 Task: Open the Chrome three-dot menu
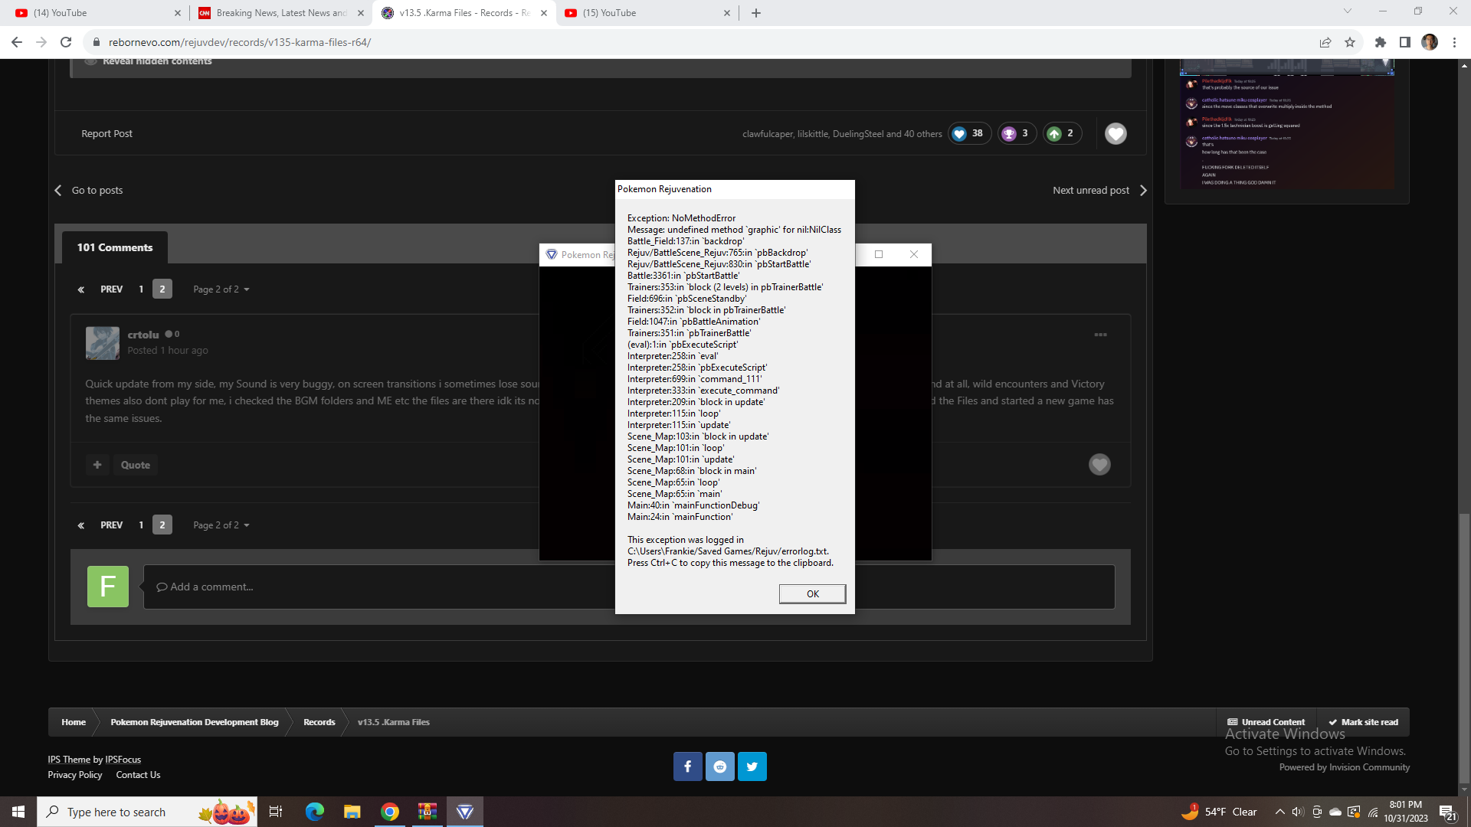click(x=1454, y=42)
